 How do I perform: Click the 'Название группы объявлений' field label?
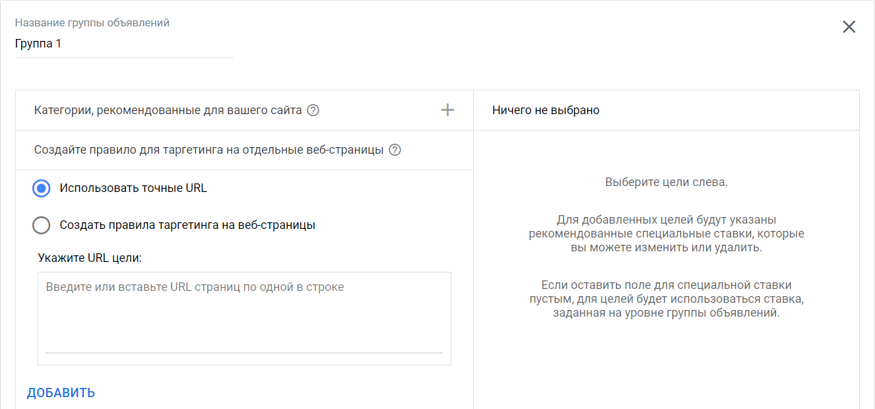[92, 23]
